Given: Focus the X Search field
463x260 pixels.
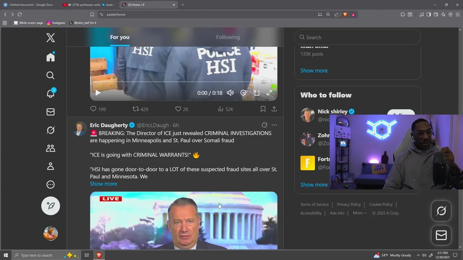Looking at the screenshot, I should (x=358, y=37).
